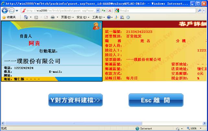Click the search magnifier button
208x131 pixels.
(200, 10)
